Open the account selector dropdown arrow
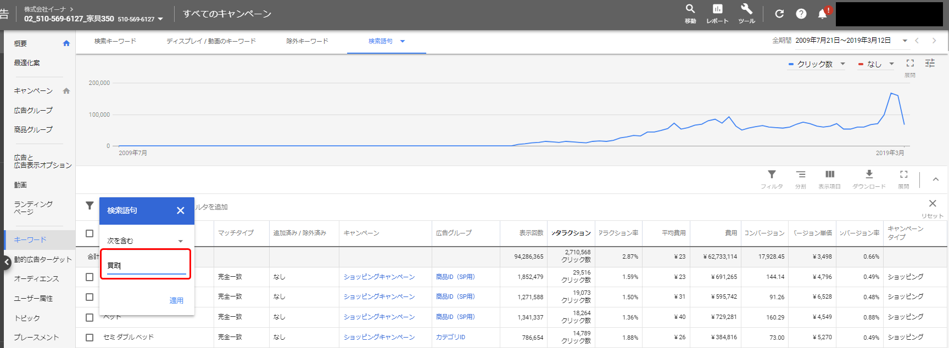 pos(160,19)
